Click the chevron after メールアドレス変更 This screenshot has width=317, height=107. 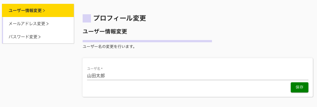point(48,24)
